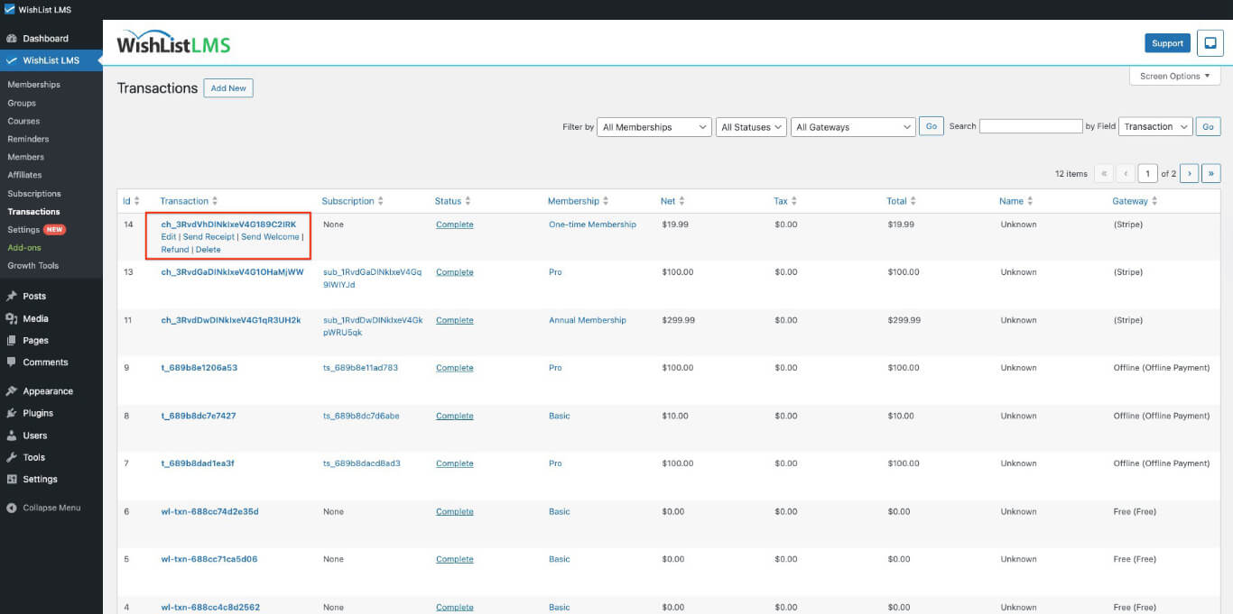Image resolution: width=1233 pixels, height=614 pixels.
Task: Open the chat icon beside the Support button
Action: tap(1210, 42)
